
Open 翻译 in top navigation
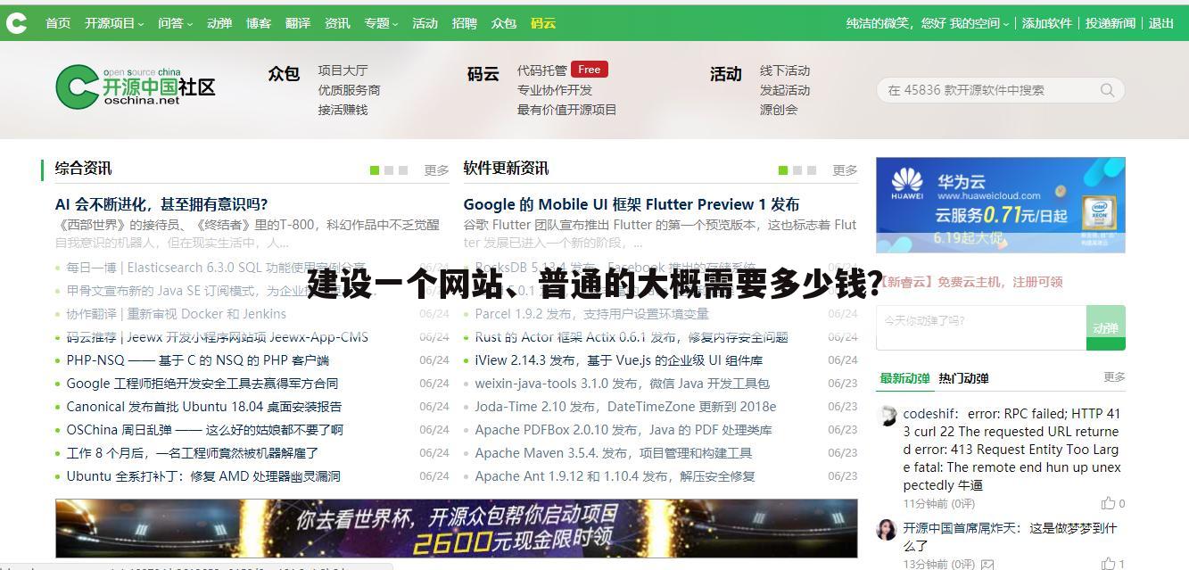click(298, 23)
